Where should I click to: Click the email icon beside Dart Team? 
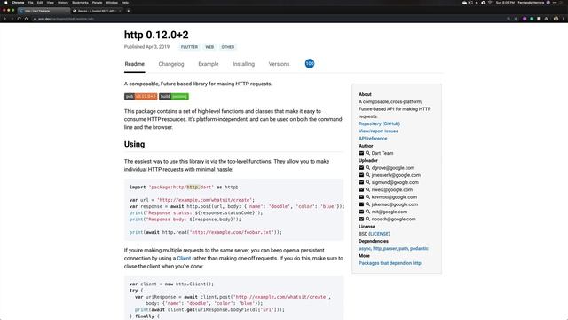click(x=361, y=153)
